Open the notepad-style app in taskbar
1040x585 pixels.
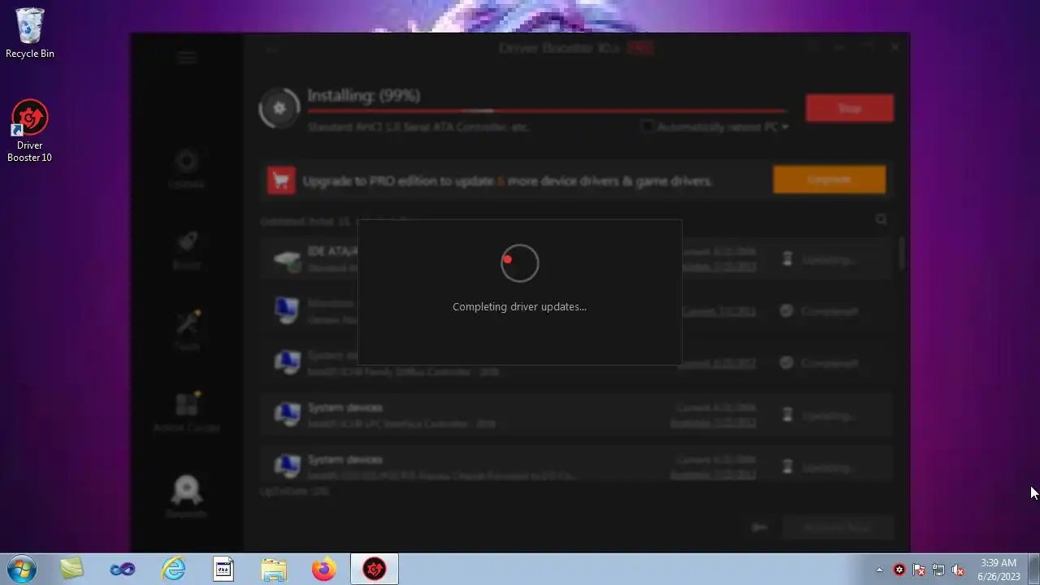pos(223,570)
